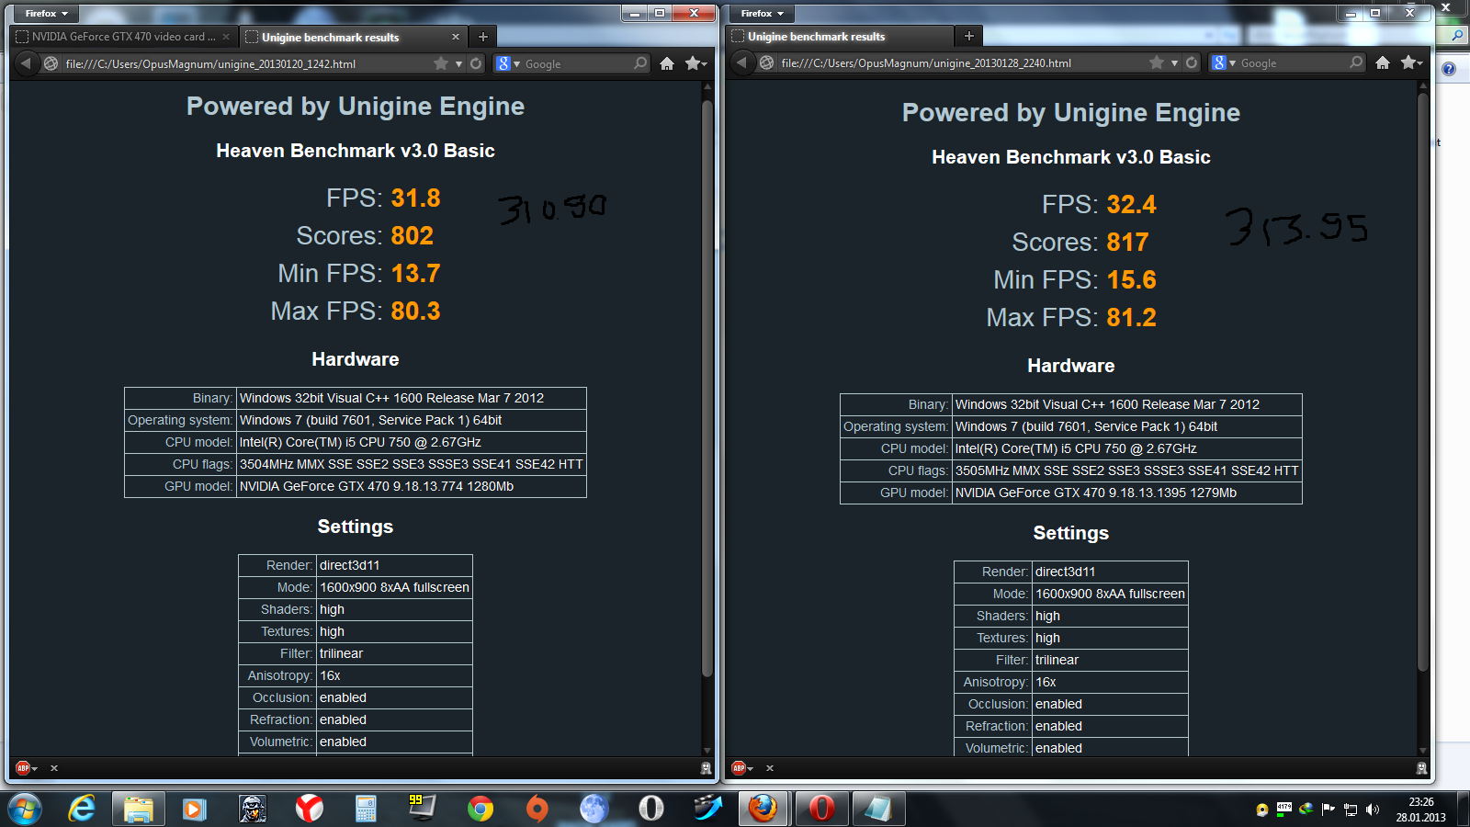Toggle bookmark star for unigine_20130128_2240.html

tap(1157, 62)
